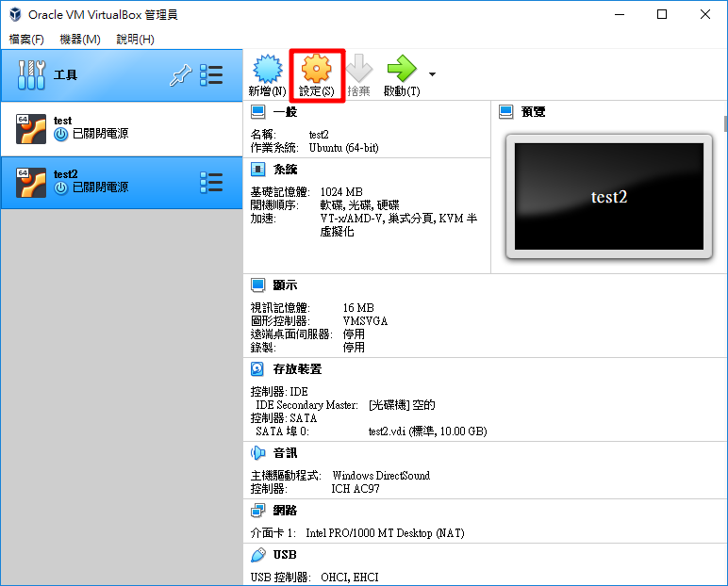
Task: Click the 新增(N) toolbar icon
Action: click(268, 71)
